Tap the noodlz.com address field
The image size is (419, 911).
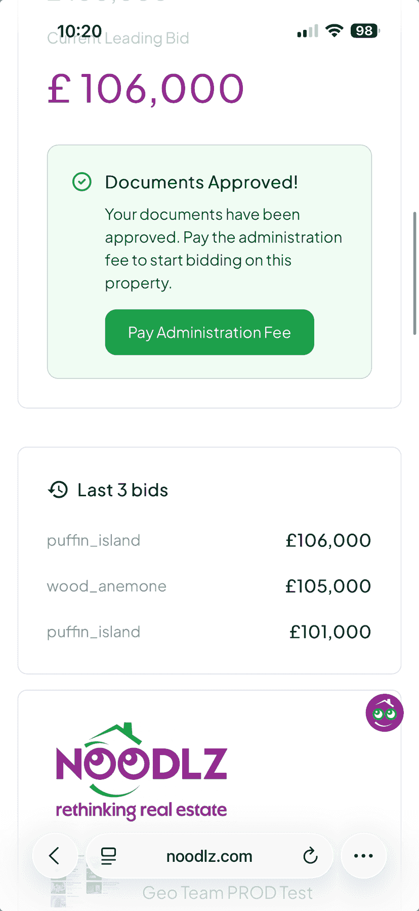click(209, 856)
